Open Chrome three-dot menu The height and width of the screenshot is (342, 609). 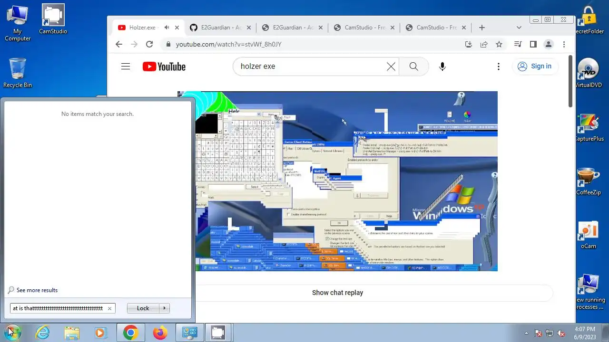click(x=564, y=44)
